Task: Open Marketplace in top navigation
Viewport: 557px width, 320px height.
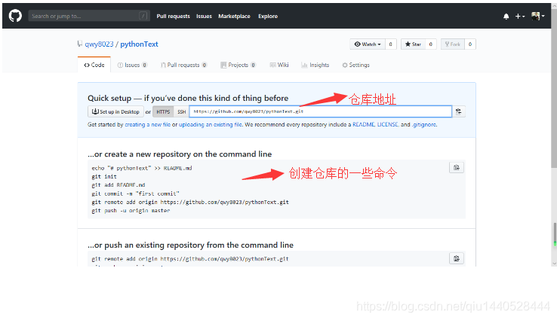Action: [x=234, y=17]
